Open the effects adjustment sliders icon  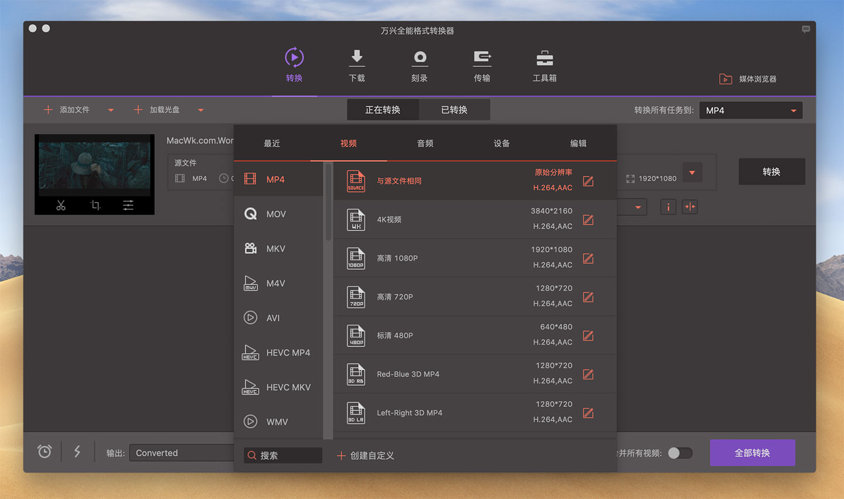(x=128, y=205)
